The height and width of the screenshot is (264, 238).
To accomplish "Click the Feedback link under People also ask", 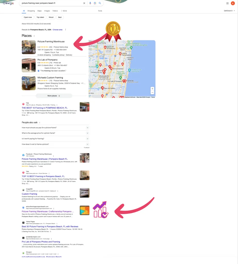I will click(x=86, y=148).
